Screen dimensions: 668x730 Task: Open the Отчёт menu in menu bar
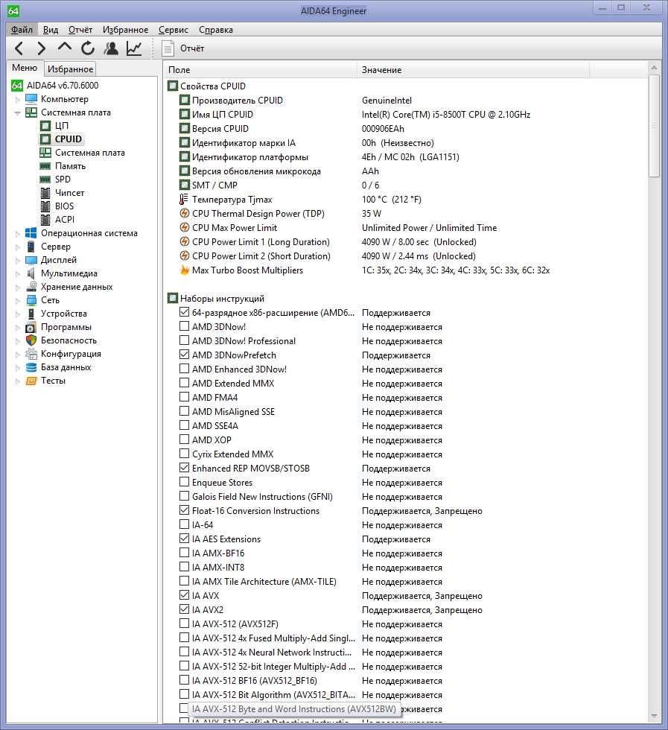80,30
